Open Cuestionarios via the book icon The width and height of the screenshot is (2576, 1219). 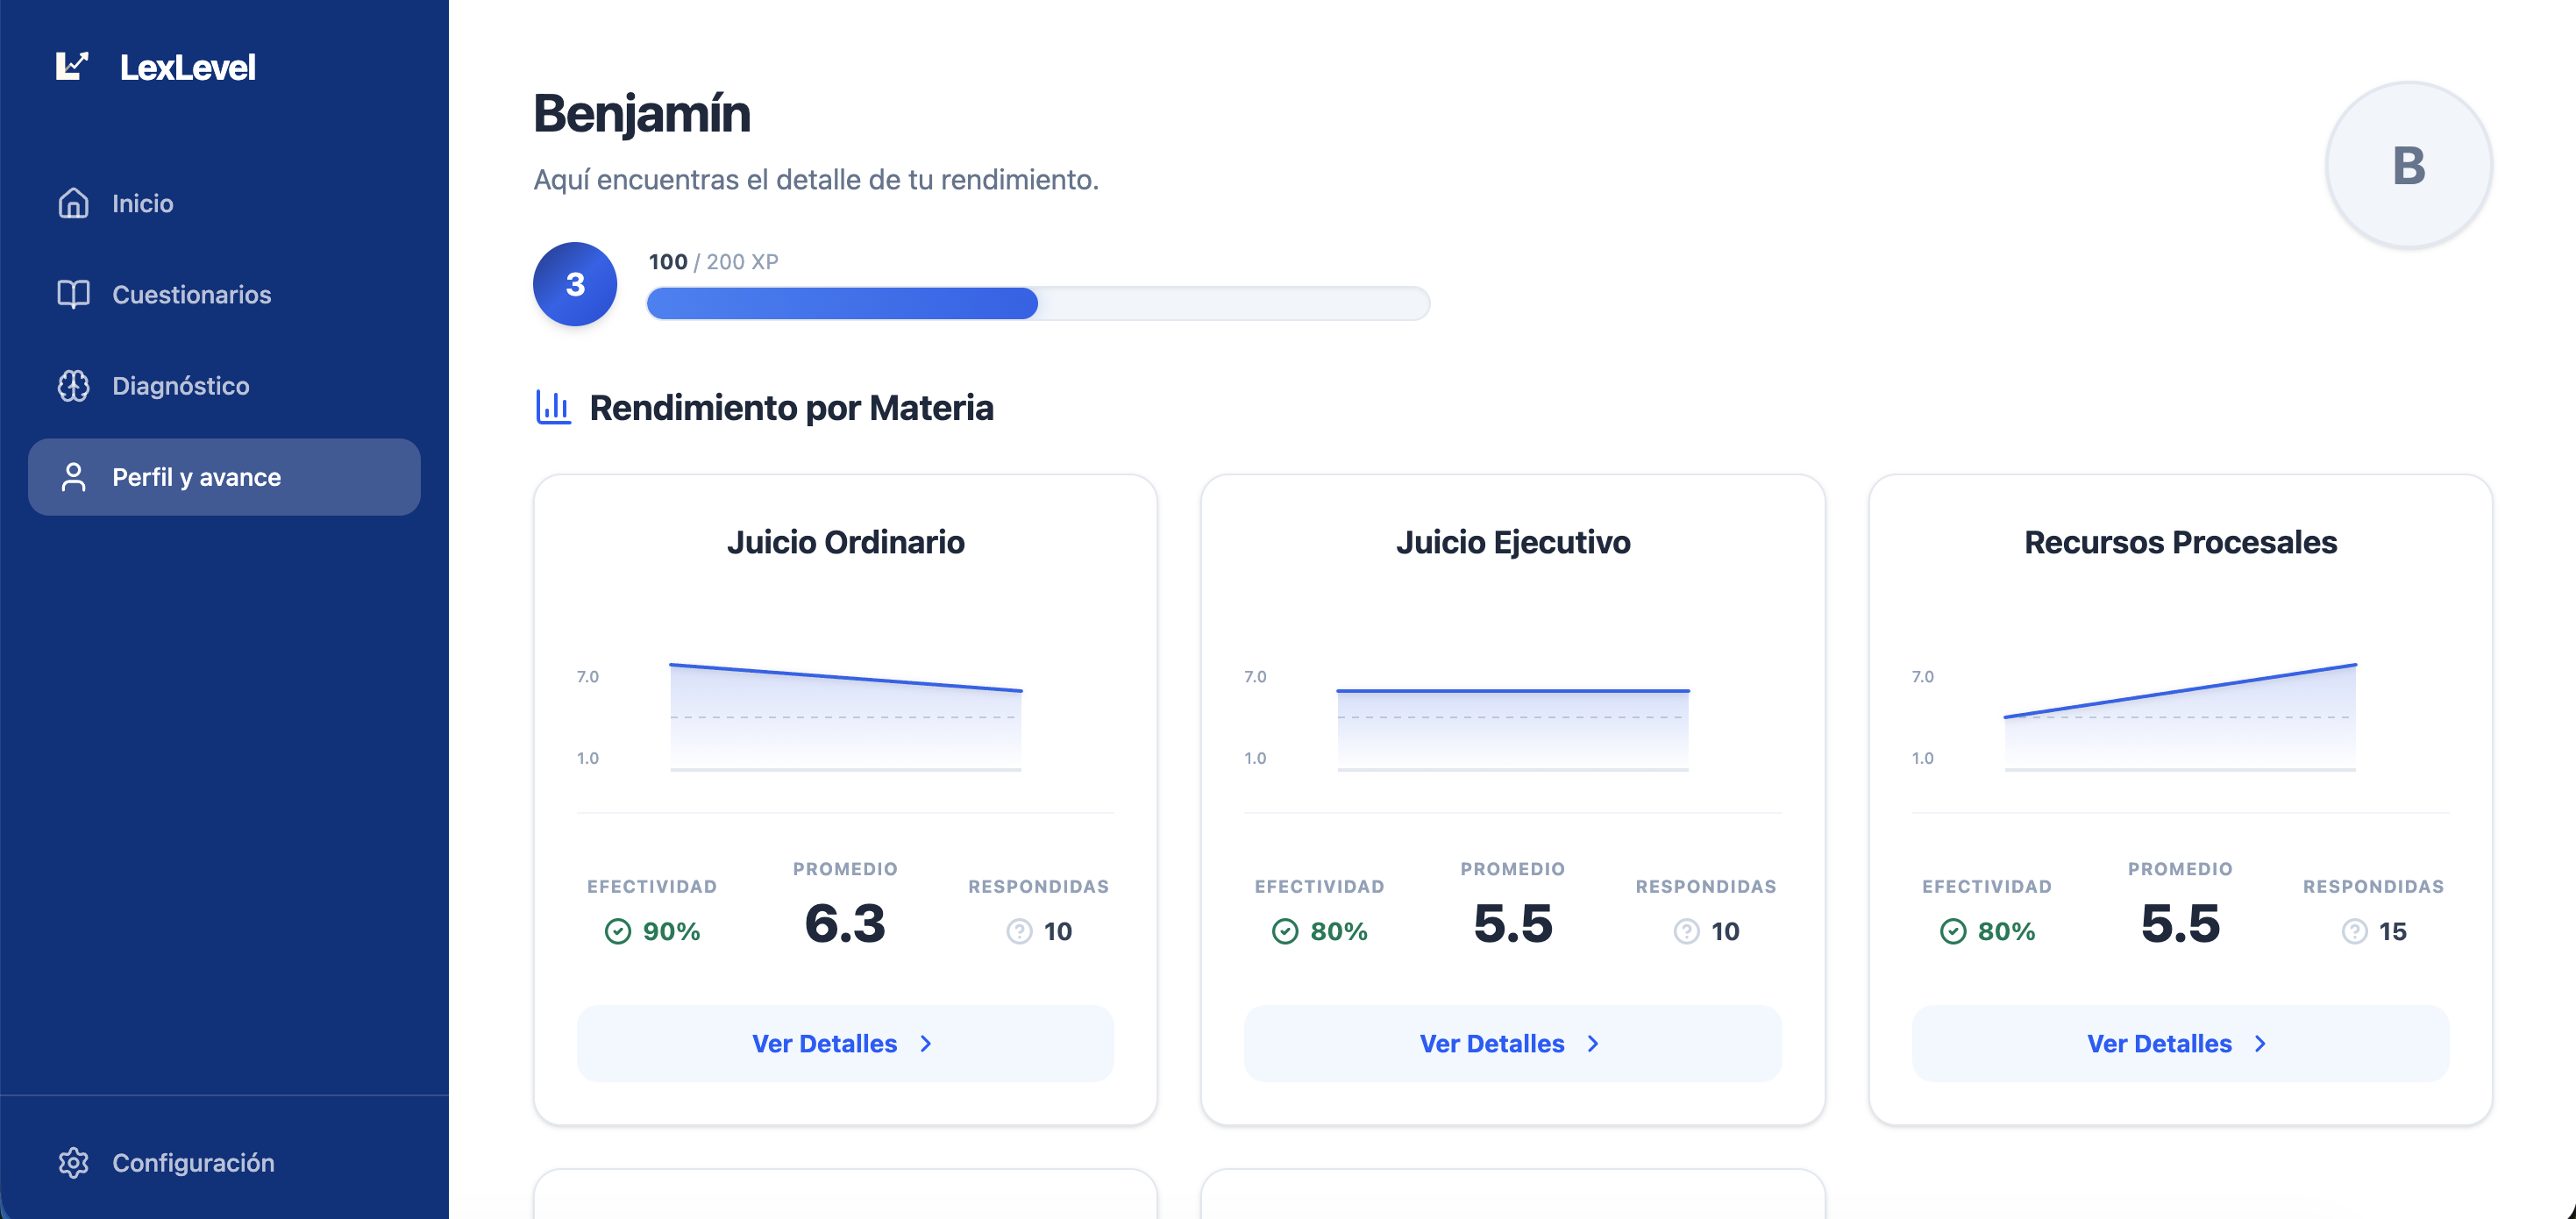tap(73, 294)
